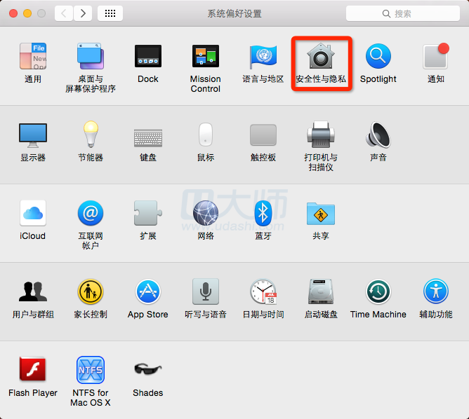Open the App Store preference pane
The image size is (469, 419).
tap(148, 291)
